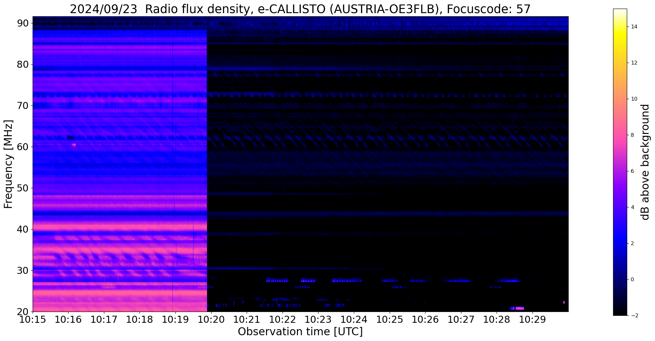Click the small pink spot near 10:16 at 60 MHz

[74, 145]
